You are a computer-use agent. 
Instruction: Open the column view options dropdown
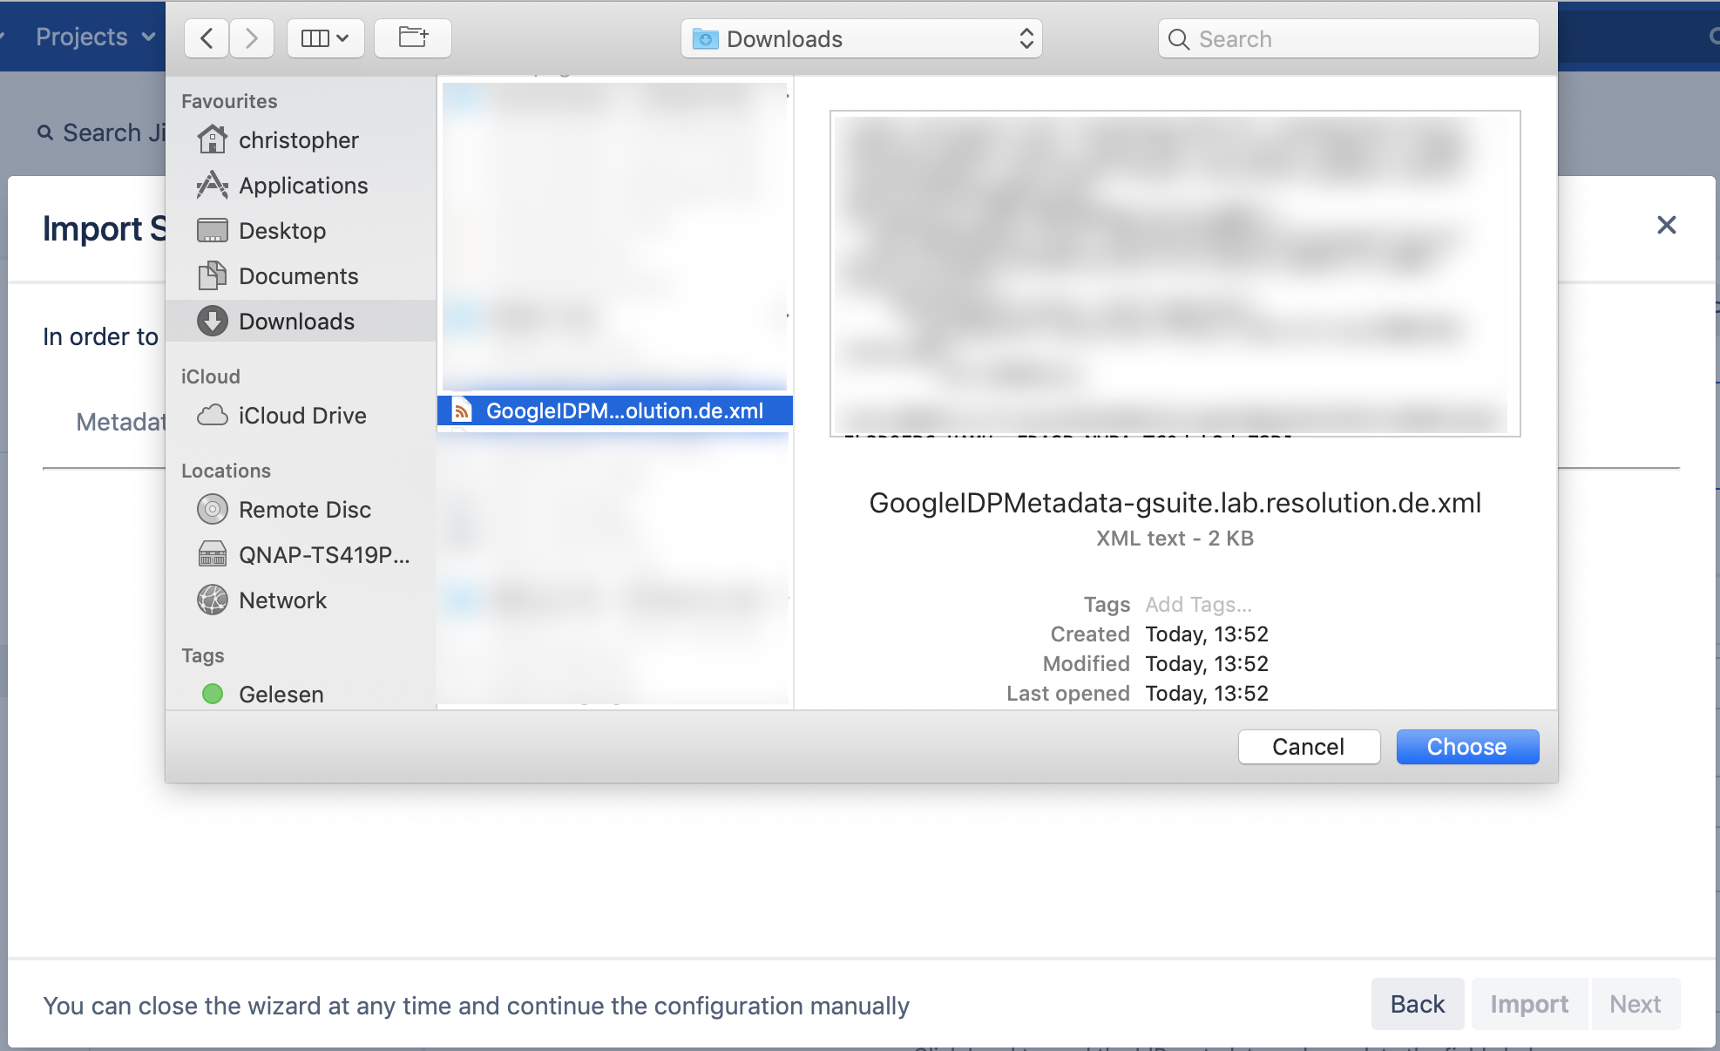(x=325, y=38)
